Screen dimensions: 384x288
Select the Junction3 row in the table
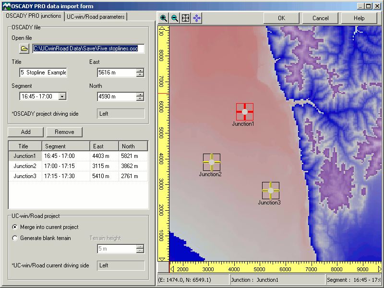click(x=78, y=176)
